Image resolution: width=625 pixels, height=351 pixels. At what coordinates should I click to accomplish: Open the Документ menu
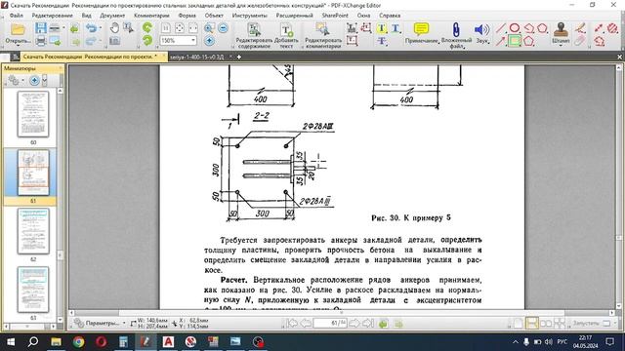click(x=112, y=16)
